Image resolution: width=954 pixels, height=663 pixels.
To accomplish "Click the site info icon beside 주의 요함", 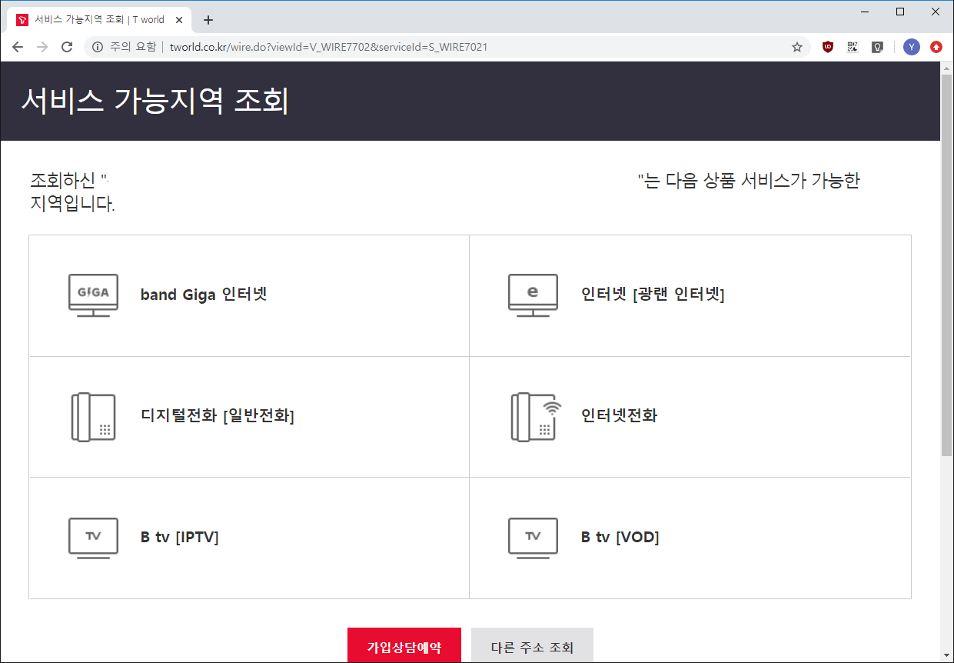I will [x=98, y=47].
